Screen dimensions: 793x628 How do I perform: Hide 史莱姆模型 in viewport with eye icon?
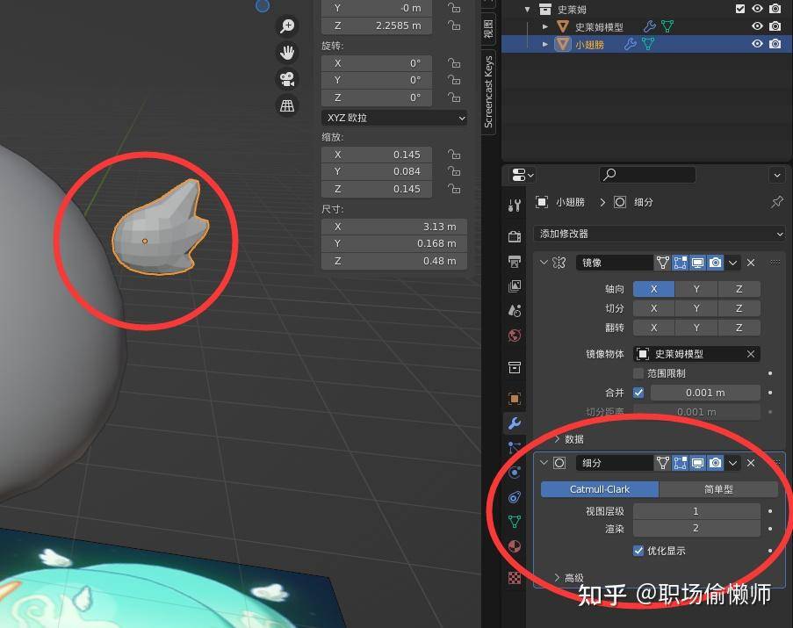[757, 26]
